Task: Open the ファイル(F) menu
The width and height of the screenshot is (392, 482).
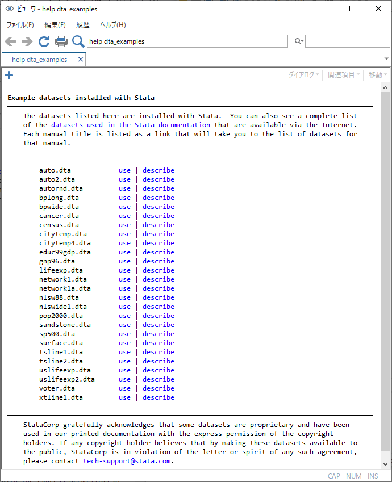Action: [x=20, y=25]
